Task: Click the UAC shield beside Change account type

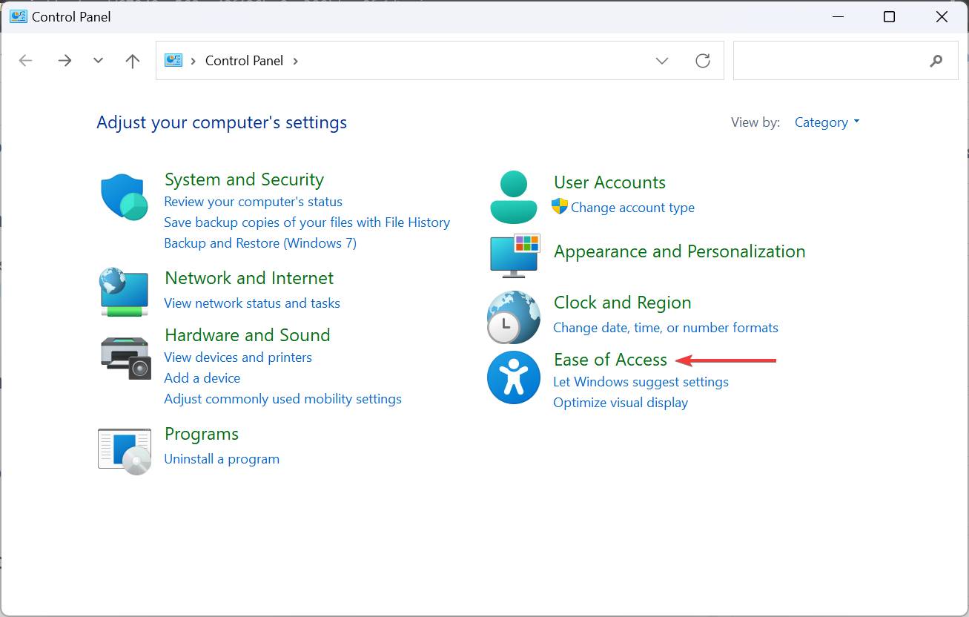Action: [x=560, y=208]
